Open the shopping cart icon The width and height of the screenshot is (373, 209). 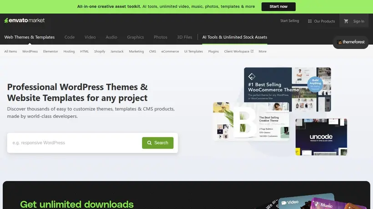(x=346, y=21)
